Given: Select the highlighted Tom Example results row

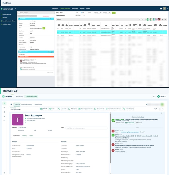Looking at the screenshot, I should coord(112,32).
